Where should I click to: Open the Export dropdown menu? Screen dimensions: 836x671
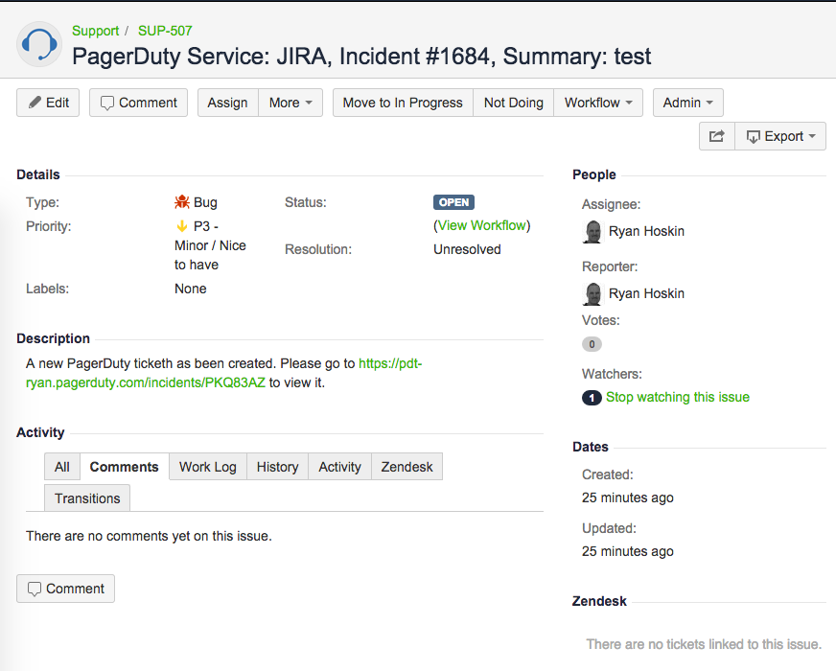click(x=780, y=136)
